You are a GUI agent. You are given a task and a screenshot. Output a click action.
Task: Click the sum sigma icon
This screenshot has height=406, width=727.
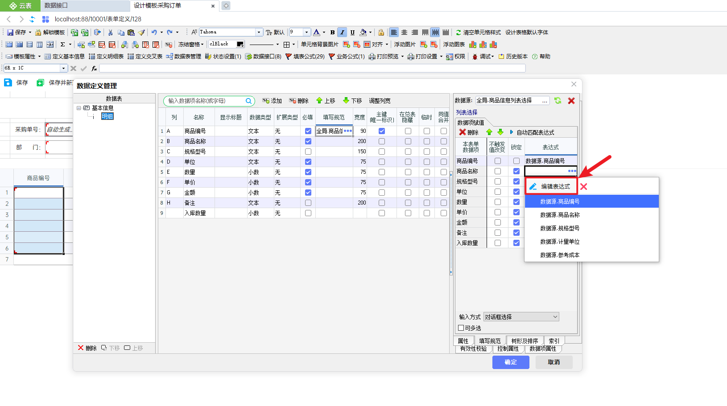[63, 45]
